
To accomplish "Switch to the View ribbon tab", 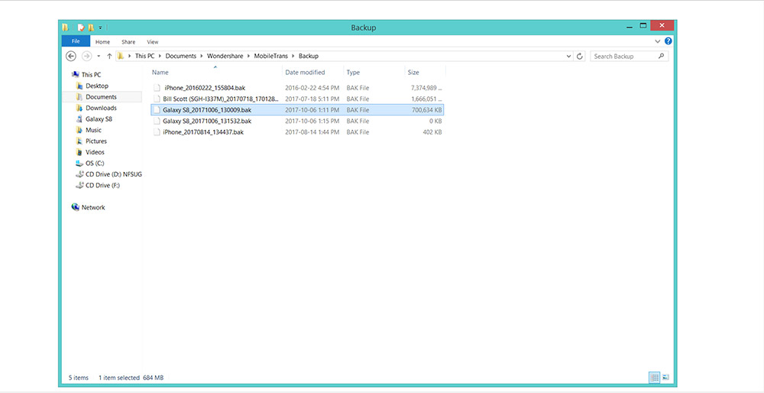I will coord(153,42).
